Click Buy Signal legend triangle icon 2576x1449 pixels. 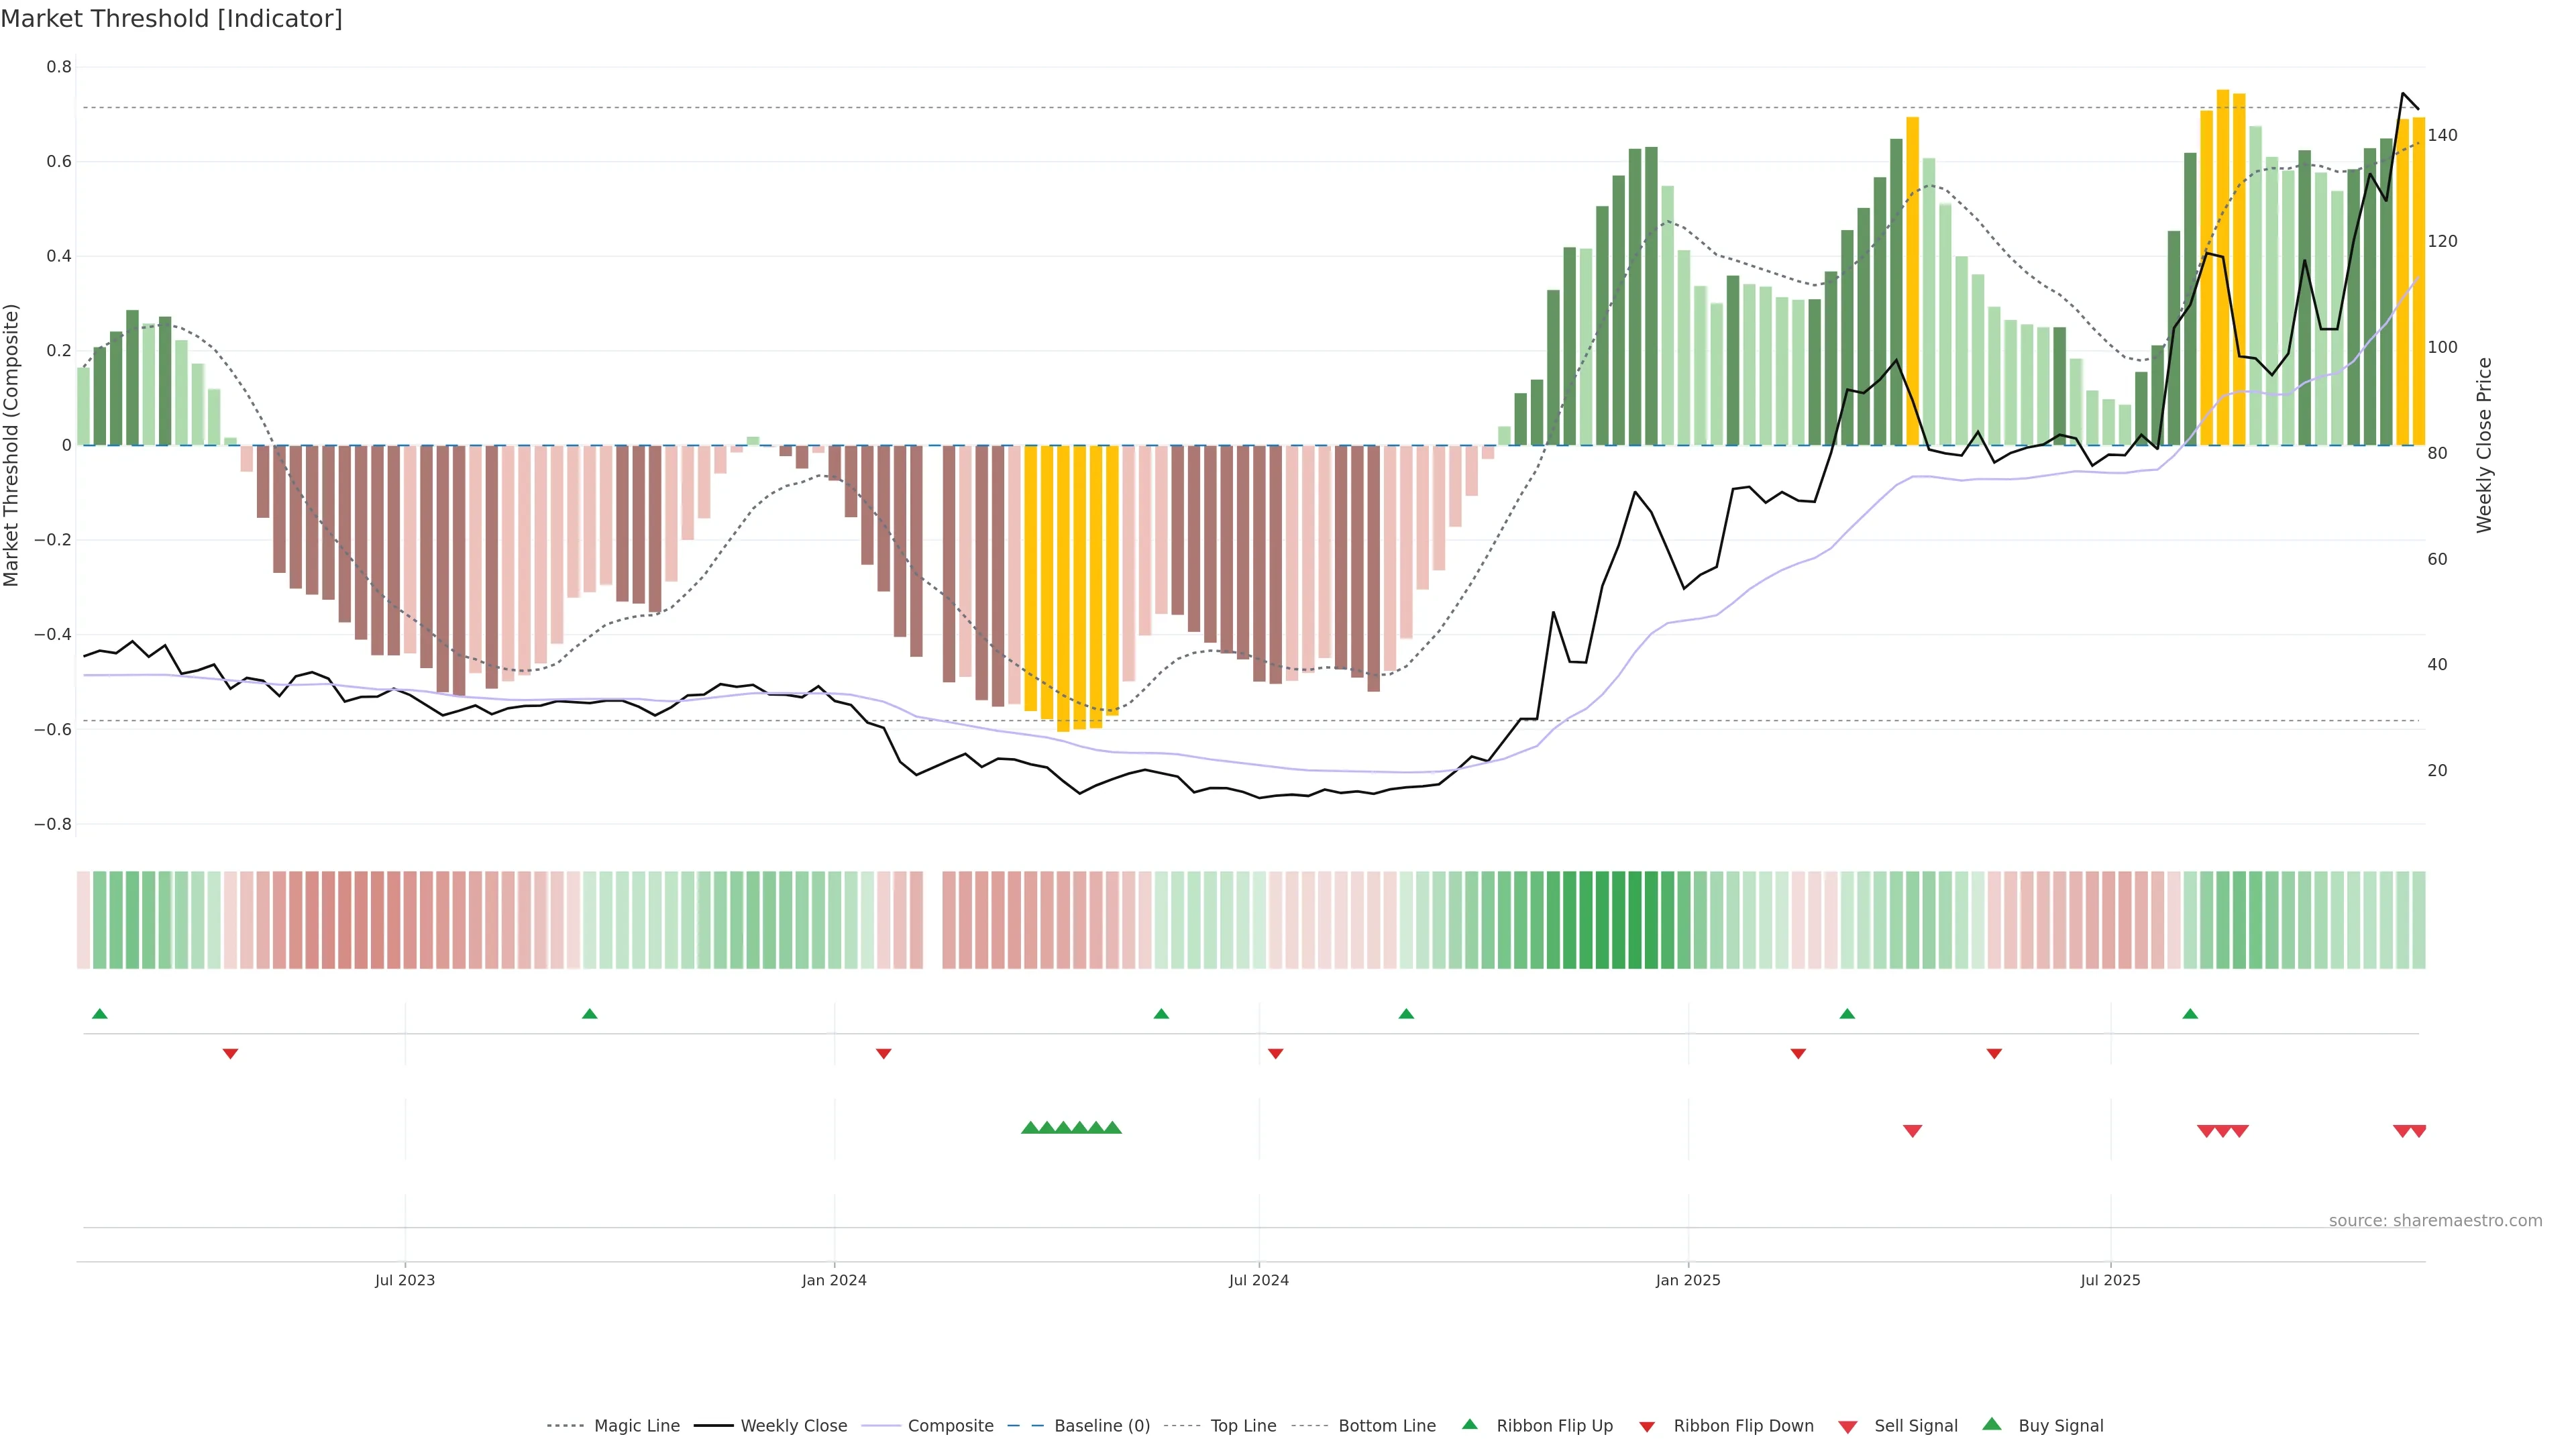click(1992, 1425)
